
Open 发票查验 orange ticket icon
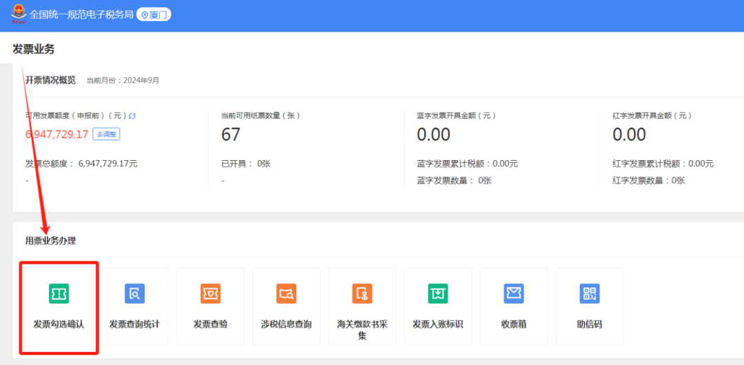(x=210, y=294)
